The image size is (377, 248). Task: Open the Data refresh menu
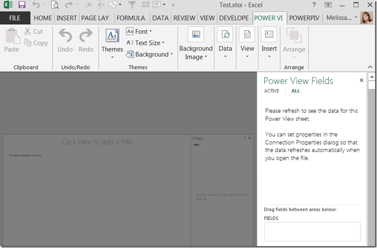225,43
